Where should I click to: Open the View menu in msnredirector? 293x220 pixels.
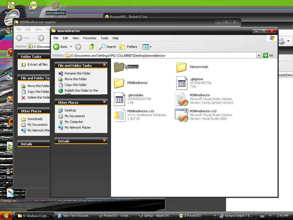76,38
